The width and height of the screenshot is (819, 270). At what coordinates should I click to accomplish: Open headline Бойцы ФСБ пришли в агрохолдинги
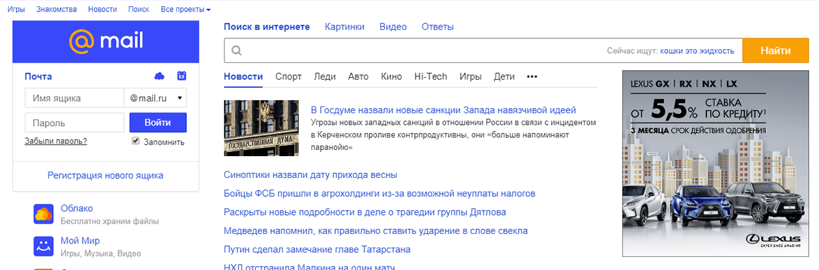tap(379, 194)
